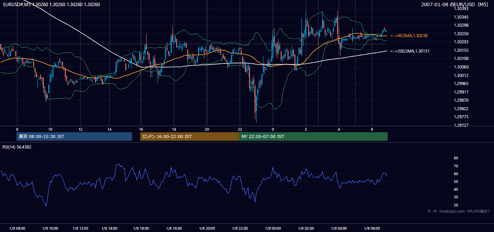This screenshot has height=232, width=494.
Task: Click RSI axis level 80
Action: point(456,158)
